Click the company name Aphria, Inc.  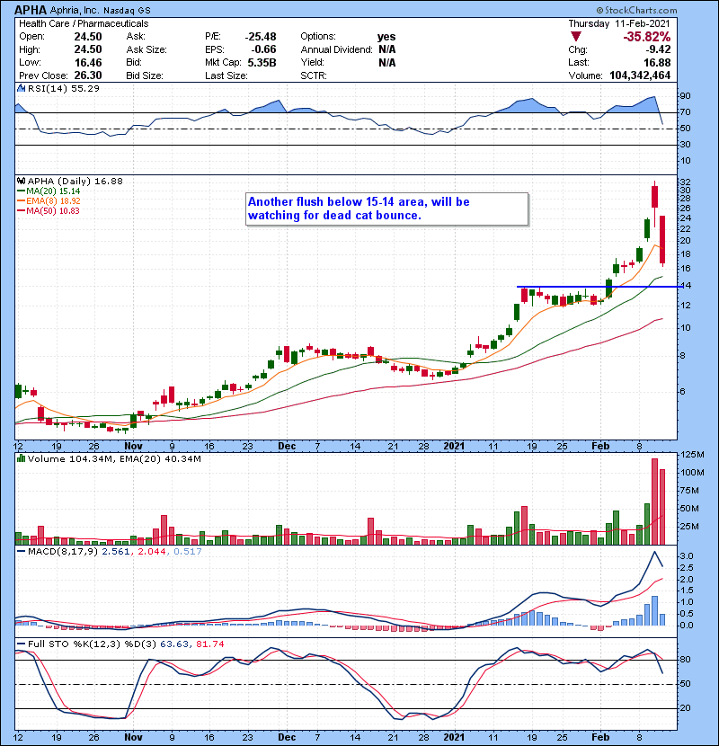pos(74,10)
